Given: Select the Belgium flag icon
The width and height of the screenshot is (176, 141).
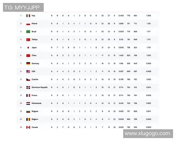Looking at the screenshot, I should click(28, 119).
